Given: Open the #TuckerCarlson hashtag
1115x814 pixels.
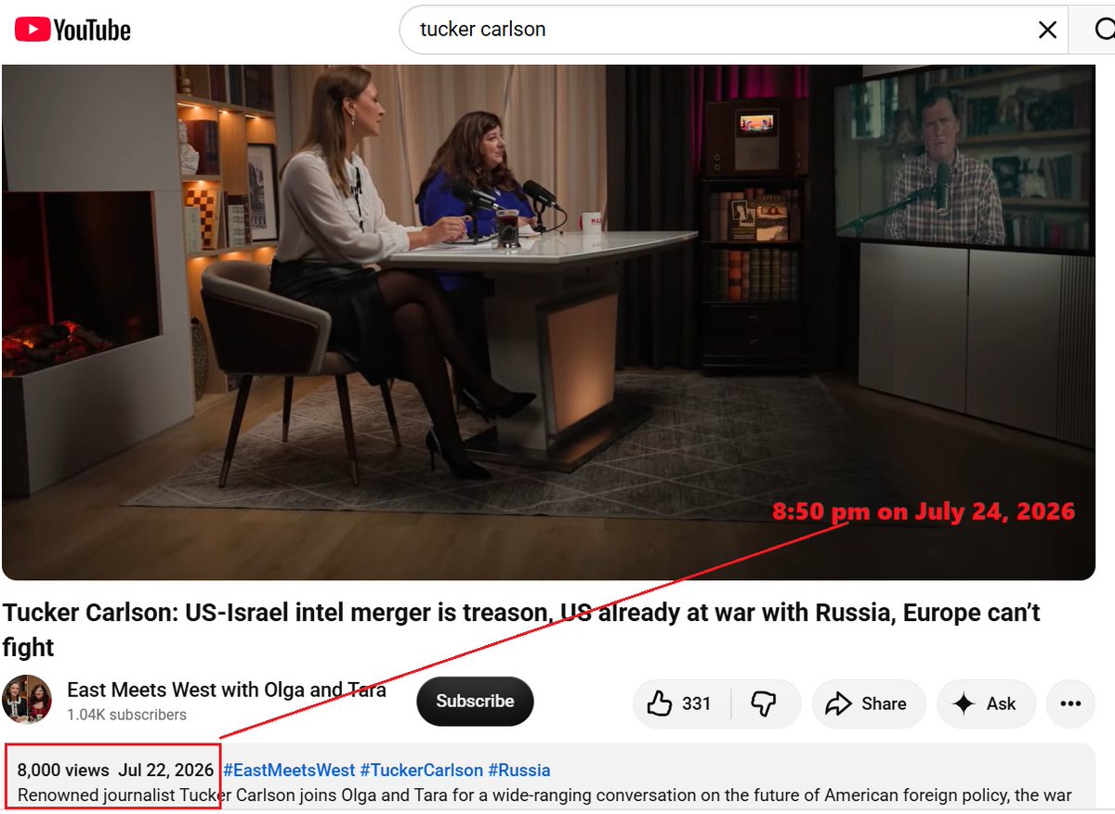Looking at the screenshot, I should coord(422,770).
